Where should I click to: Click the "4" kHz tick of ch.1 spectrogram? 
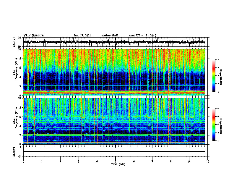[21, 77]
